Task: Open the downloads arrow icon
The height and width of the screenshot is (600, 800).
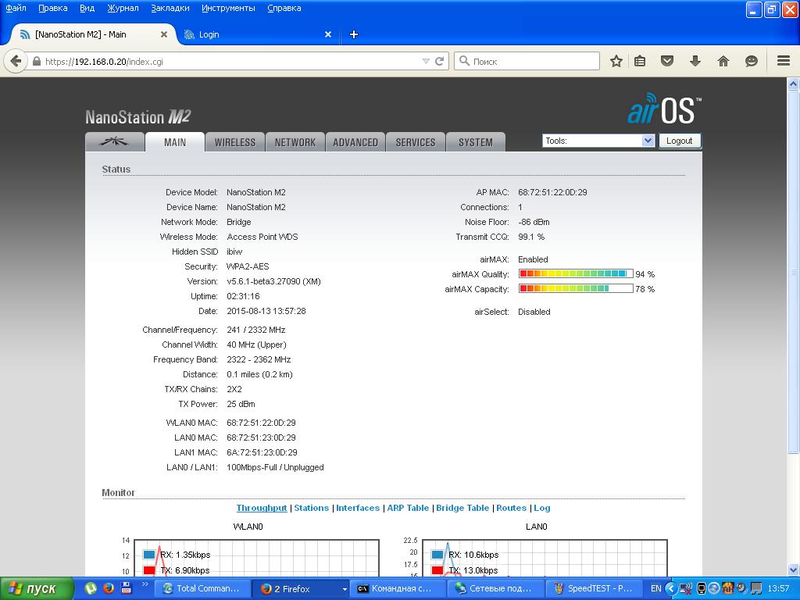Action: [x=695, y=62]
